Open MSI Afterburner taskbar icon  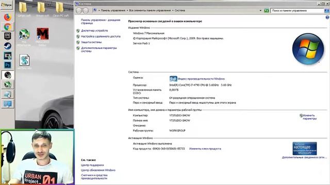pos(8,84)
